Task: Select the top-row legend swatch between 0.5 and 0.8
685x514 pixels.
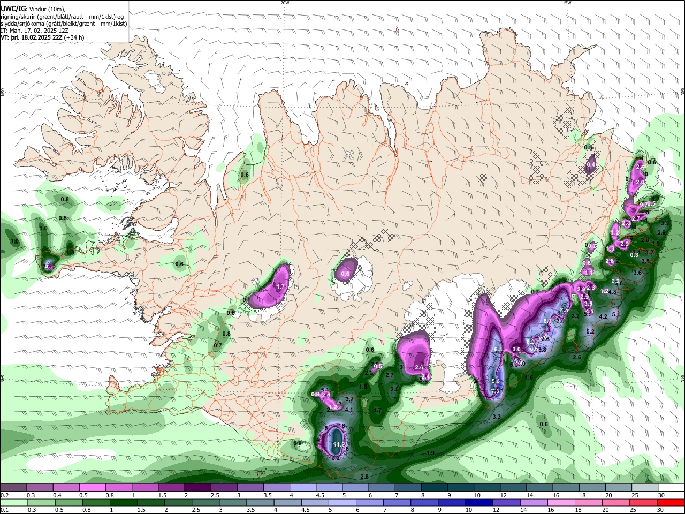Action: coord(92,487)
